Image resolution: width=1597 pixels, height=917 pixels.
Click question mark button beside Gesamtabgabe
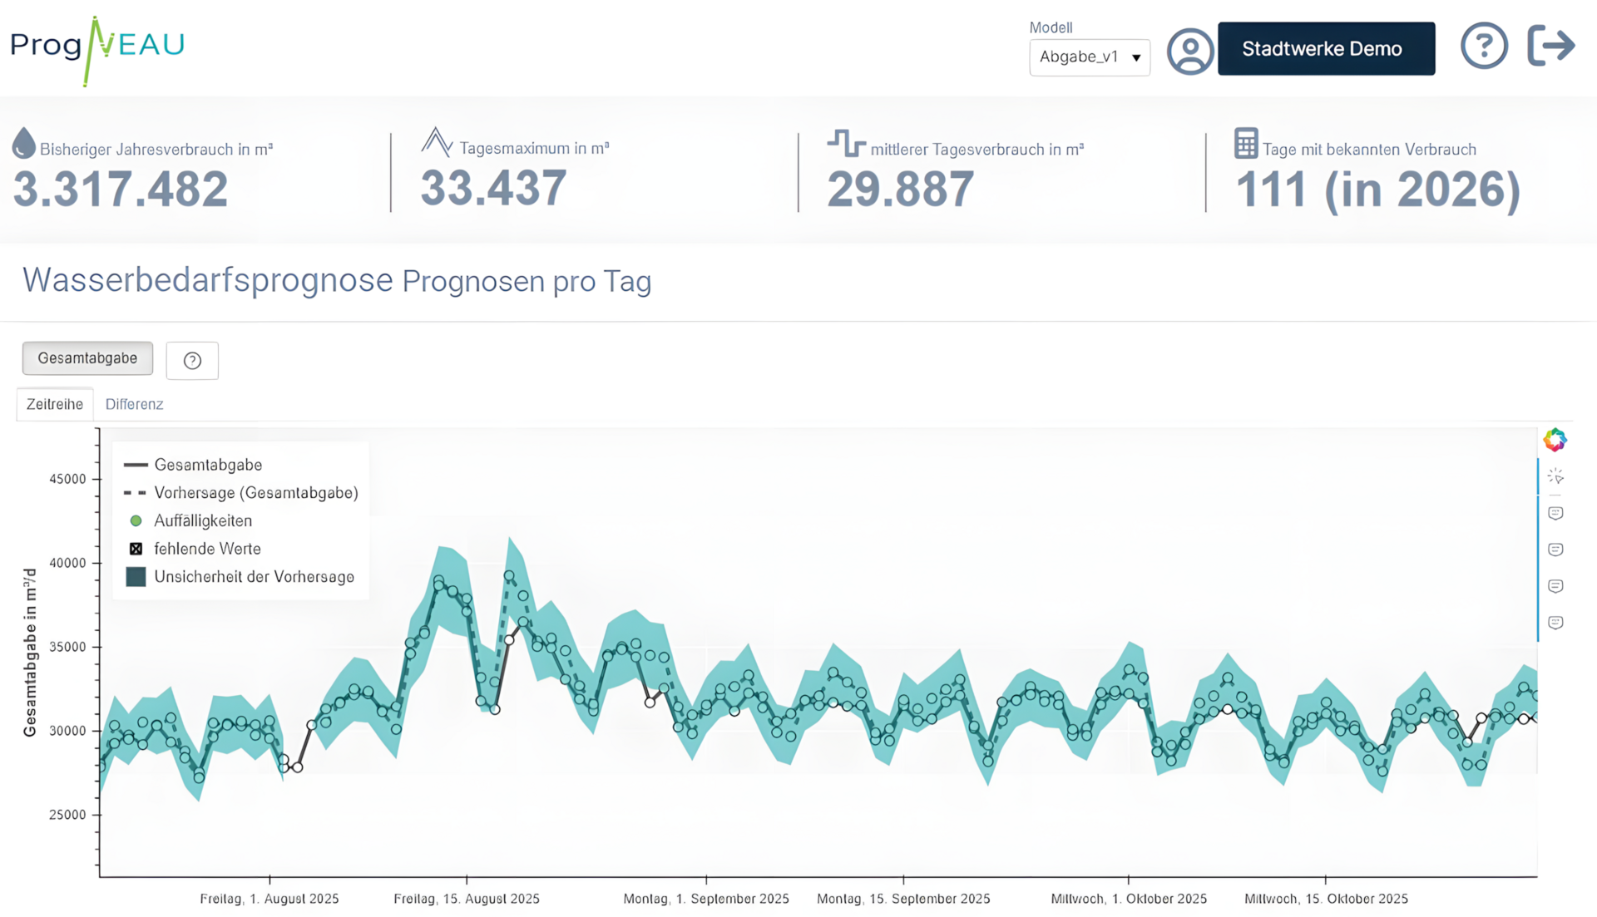[192, 361]
